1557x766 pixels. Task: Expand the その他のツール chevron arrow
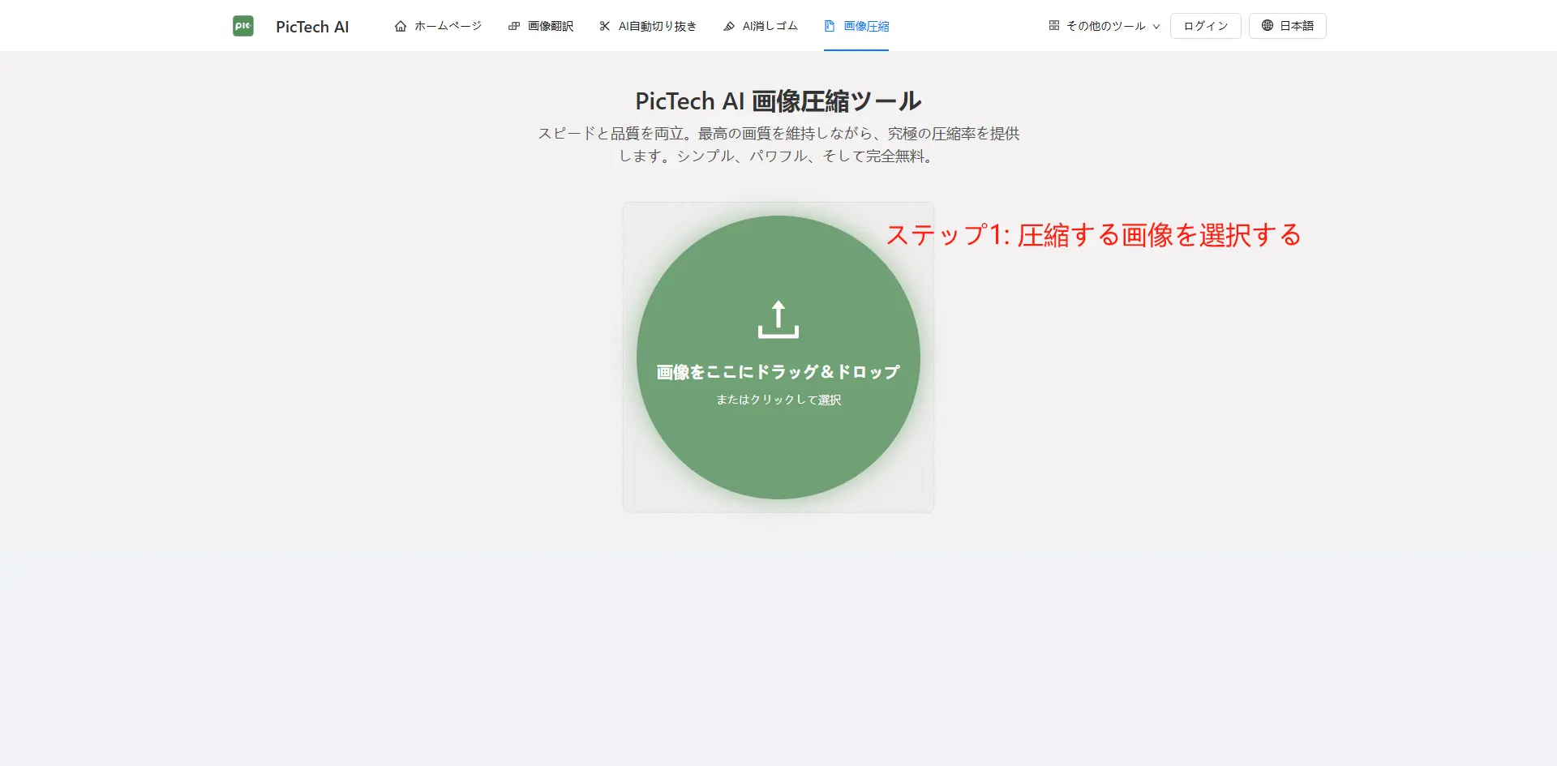[1156, 27]
